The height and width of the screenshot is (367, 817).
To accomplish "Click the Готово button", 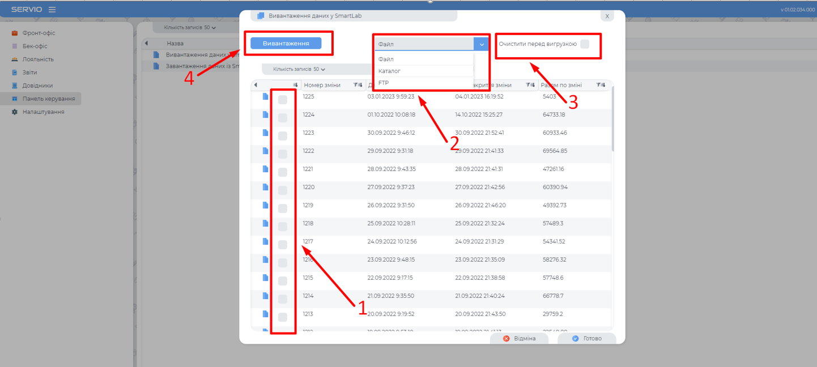I will tap(586, 338).
